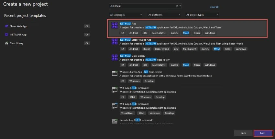This screenshot has height=139, width=275.
Task: Open the All project types dropdown
Action: [x=202, y=15]
